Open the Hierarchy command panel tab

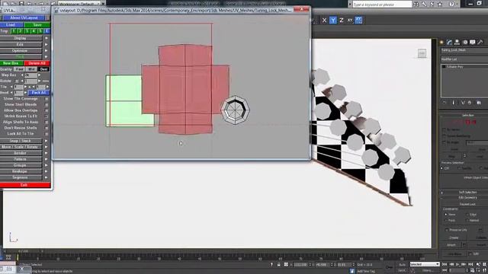pyautogui.click(x=457, y=43)
